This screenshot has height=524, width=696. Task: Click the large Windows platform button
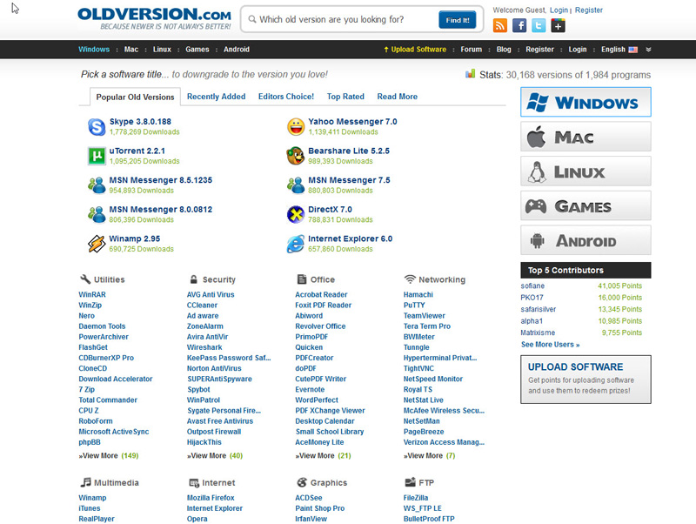[x=586, y=102]
